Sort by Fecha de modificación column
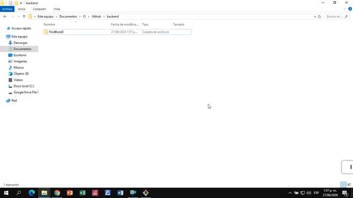Image resolution: width=353 pixels, height=198 pixels. tap(125, 24)
